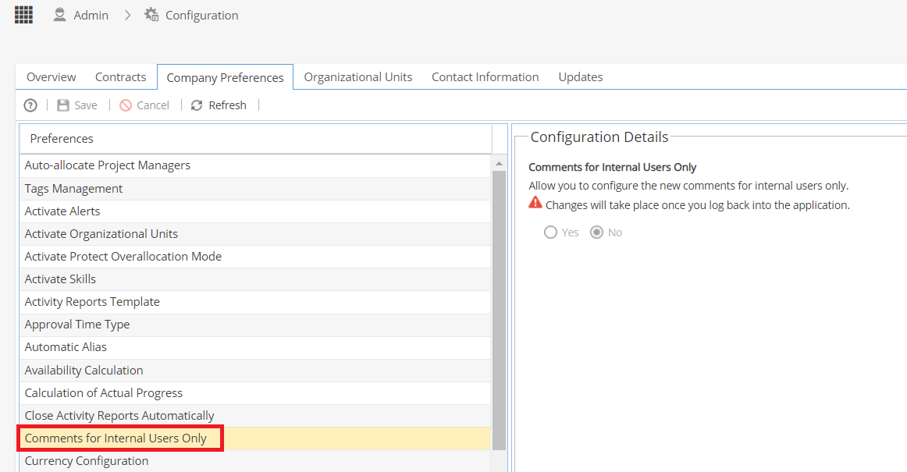Image resolution: width=907 pixels, height=472 pixels.
Task: Click the Configuration gear icon
Action: point(151,15)
